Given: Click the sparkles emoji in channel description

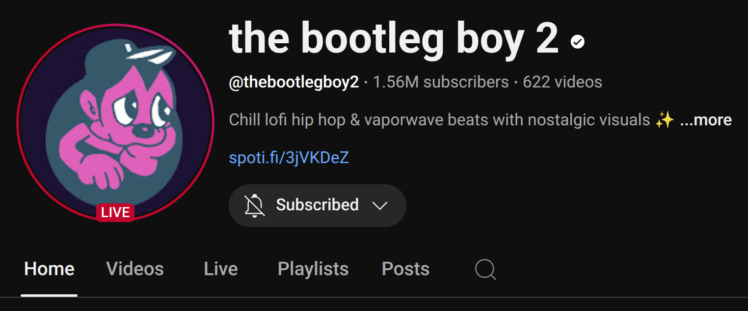Looking at the screenshot, I should pyautogui.click(x=665, y=119).
